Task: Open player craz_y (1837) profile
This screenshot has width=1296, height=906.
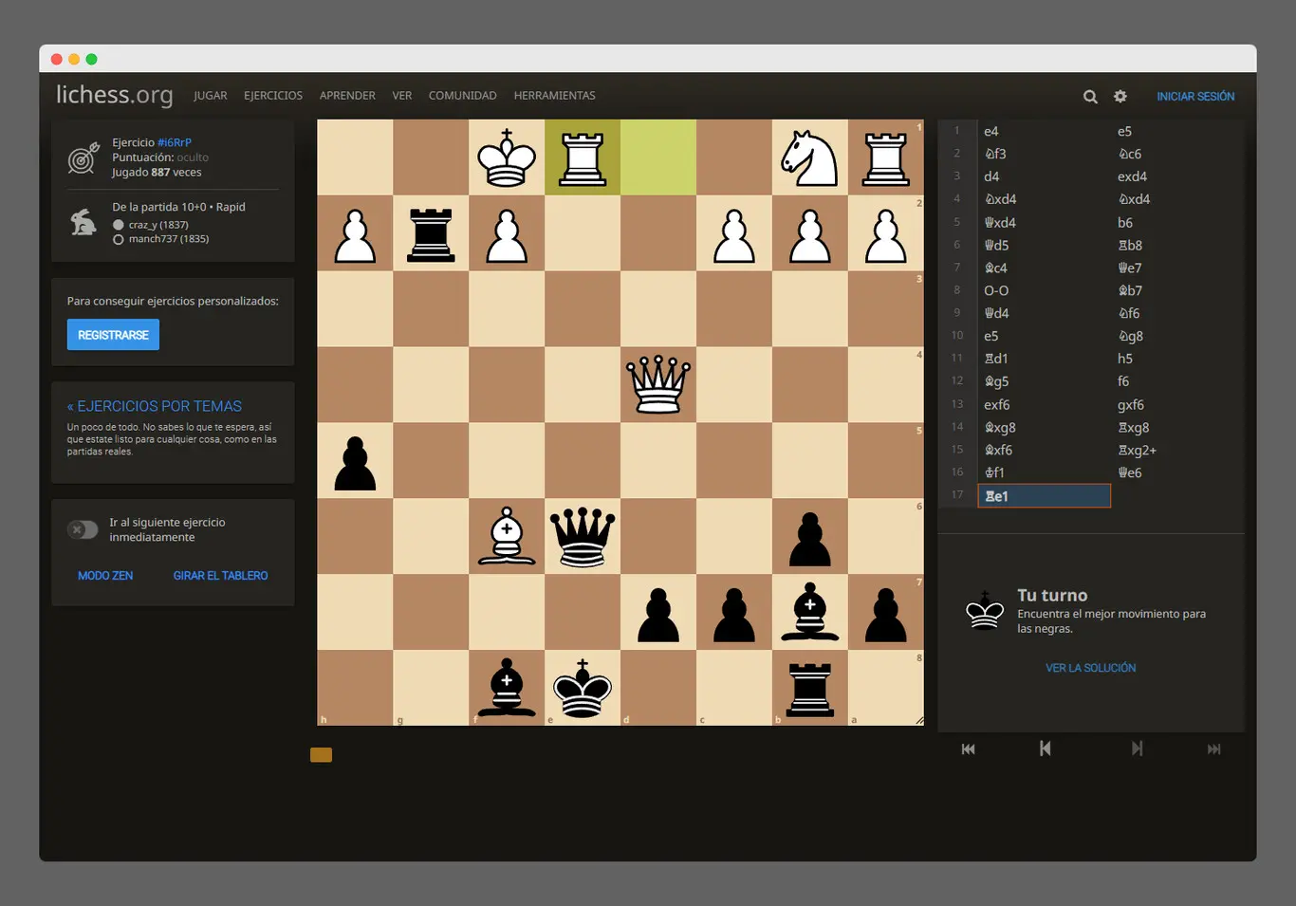Action: click(x=158, y=225)
